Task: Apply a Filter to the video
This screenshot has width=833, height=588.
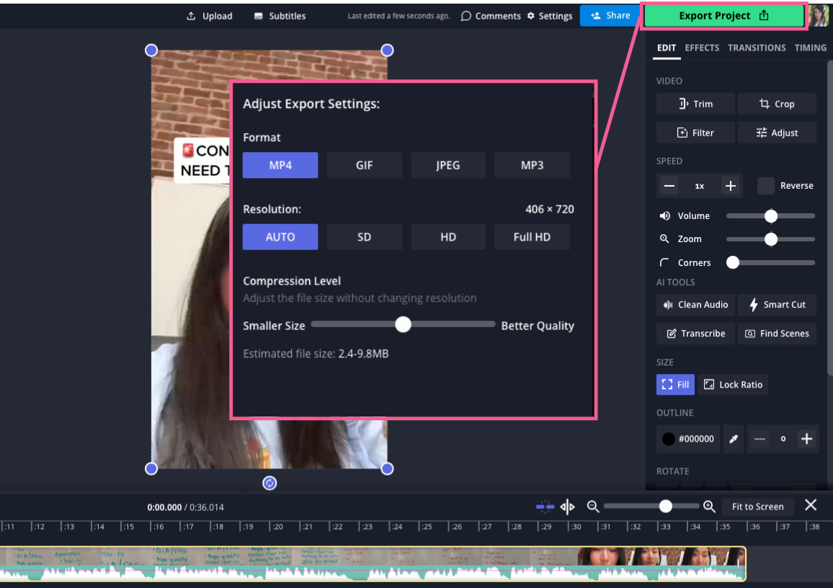Action: click(695, 132)
